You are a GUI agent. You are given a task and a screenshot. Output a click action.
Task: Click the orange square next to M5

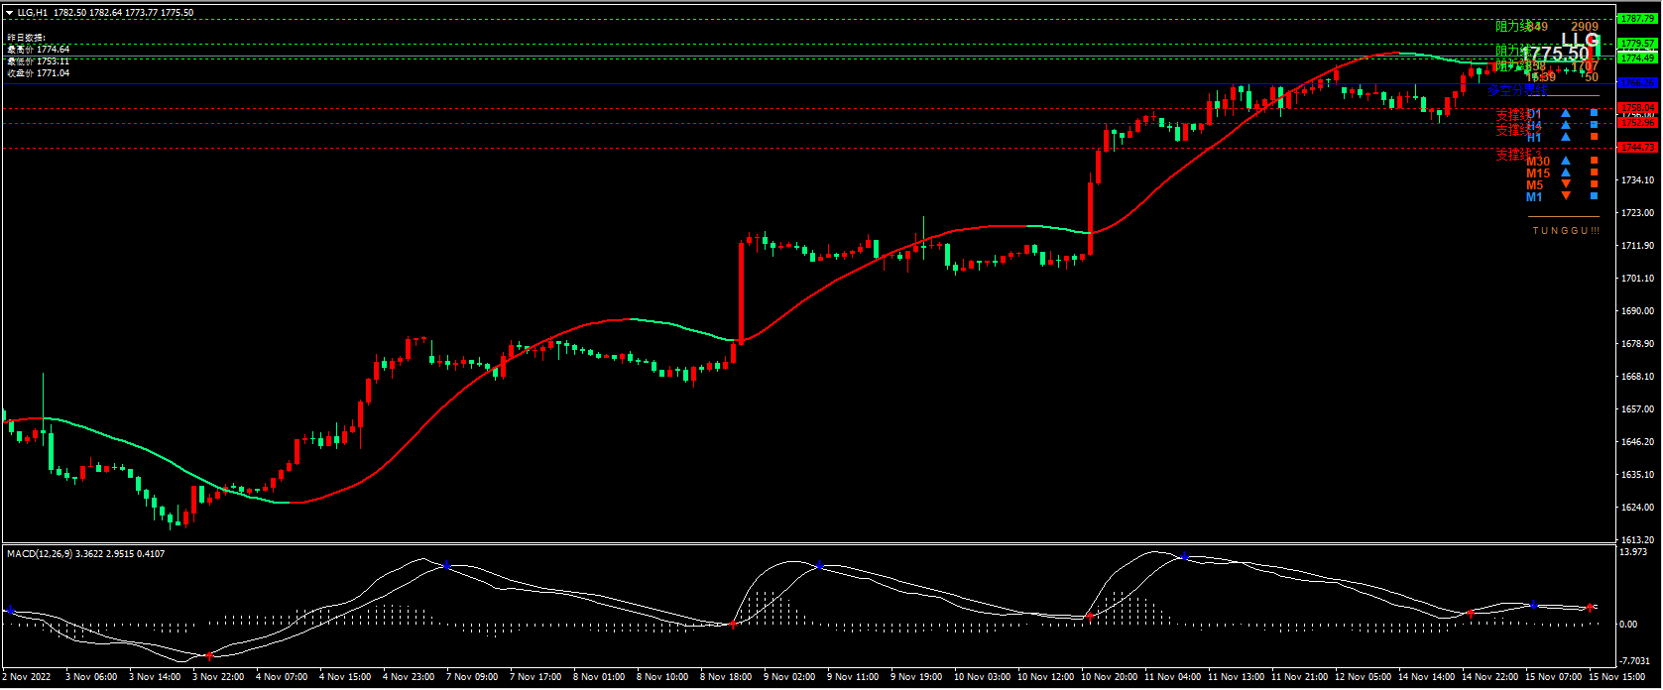point(1595,184)
